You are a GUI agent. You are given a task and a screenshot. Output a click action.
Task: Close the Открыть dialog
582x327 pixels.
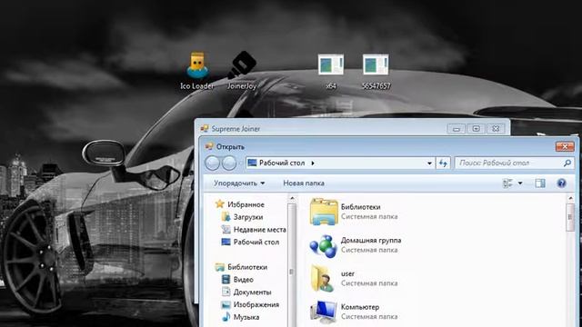565,146
